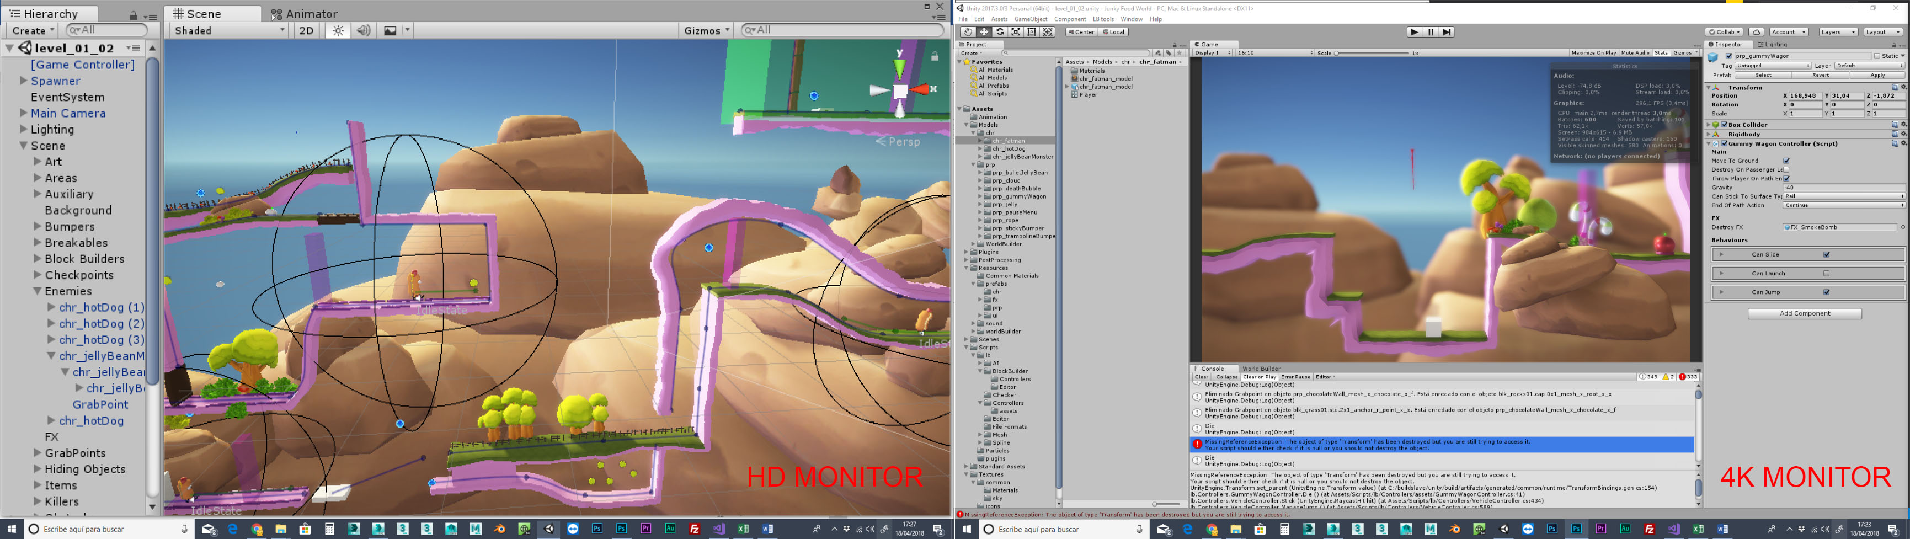Open the Collab dropdown
The width and height of the screenshot is (1910, 539).
coord(1725,32)
